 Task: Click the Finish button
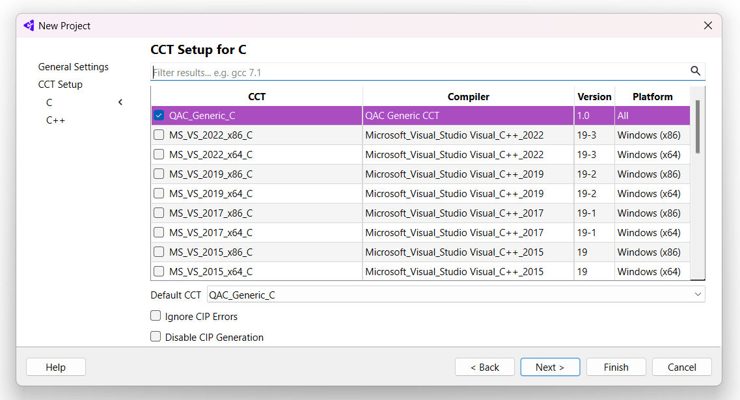pos(616,367)
